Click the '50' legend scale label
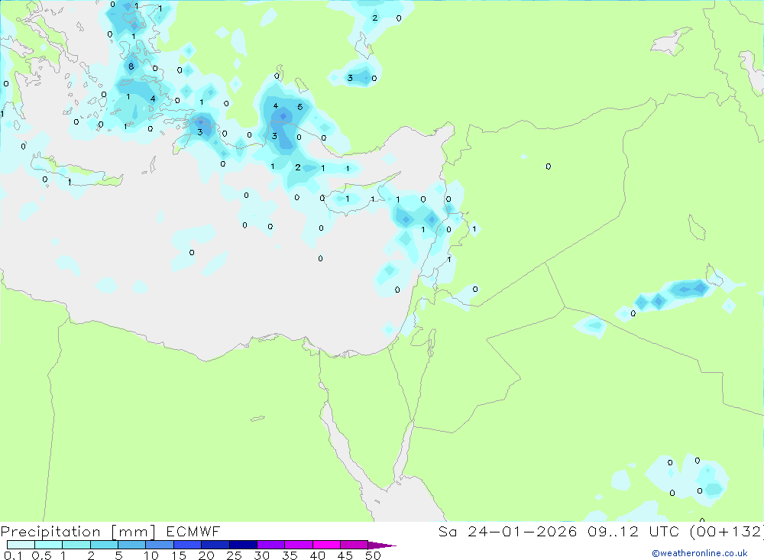This screenshot has height=560, width=764. (373, 555)
